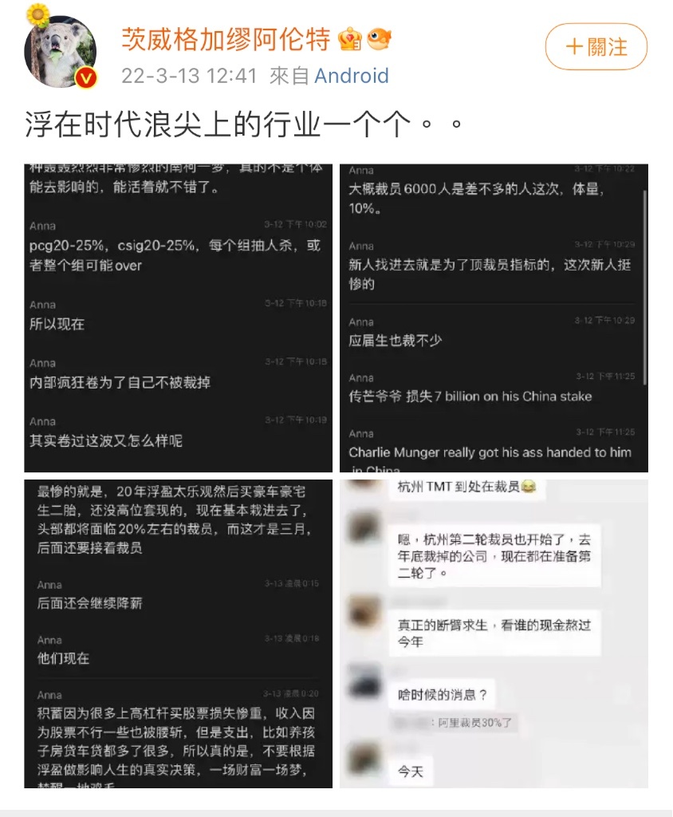Screen dimensions: 673x817
Task: Open screenshot mentioning 6000 layoffs
Action: [494, 318]
